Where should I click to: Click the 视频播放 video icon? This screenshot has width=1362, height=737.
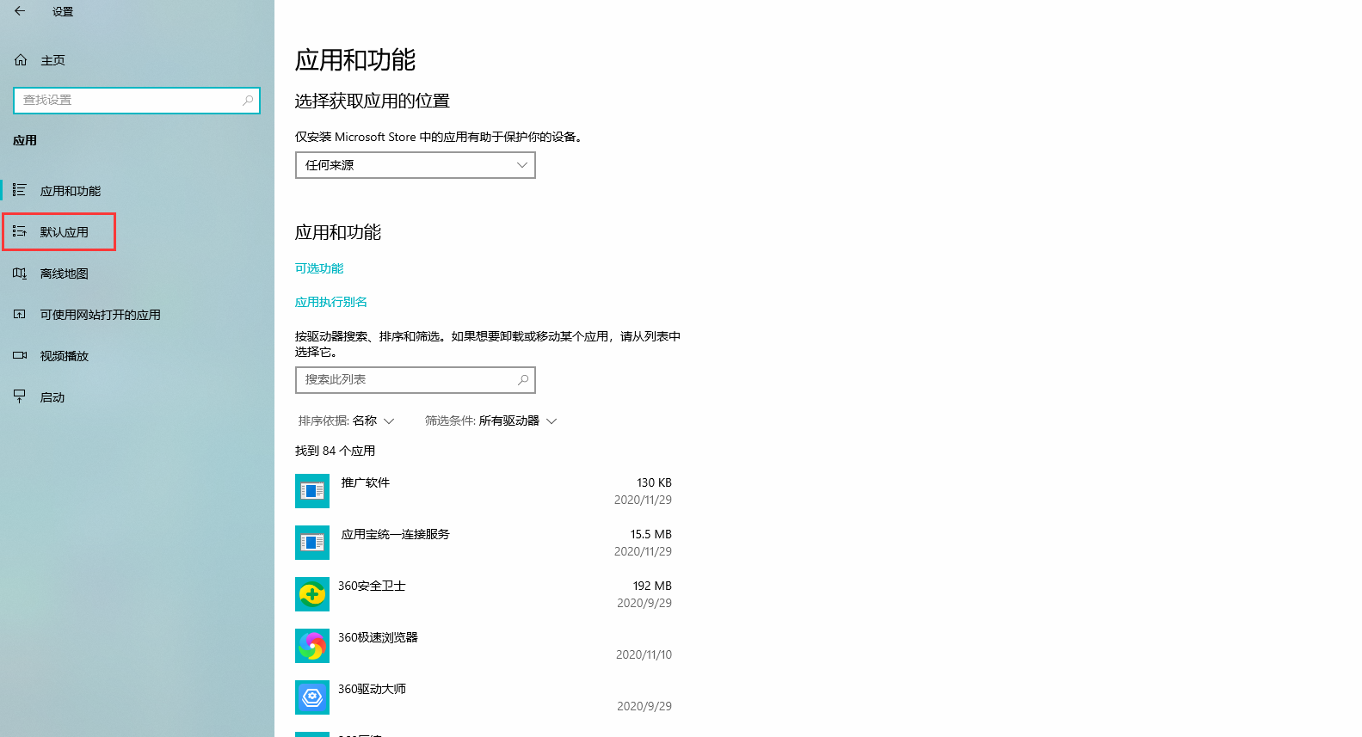click(20, 355)
